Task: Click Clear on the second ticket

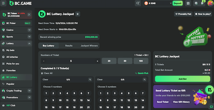Action: (100, 80)
